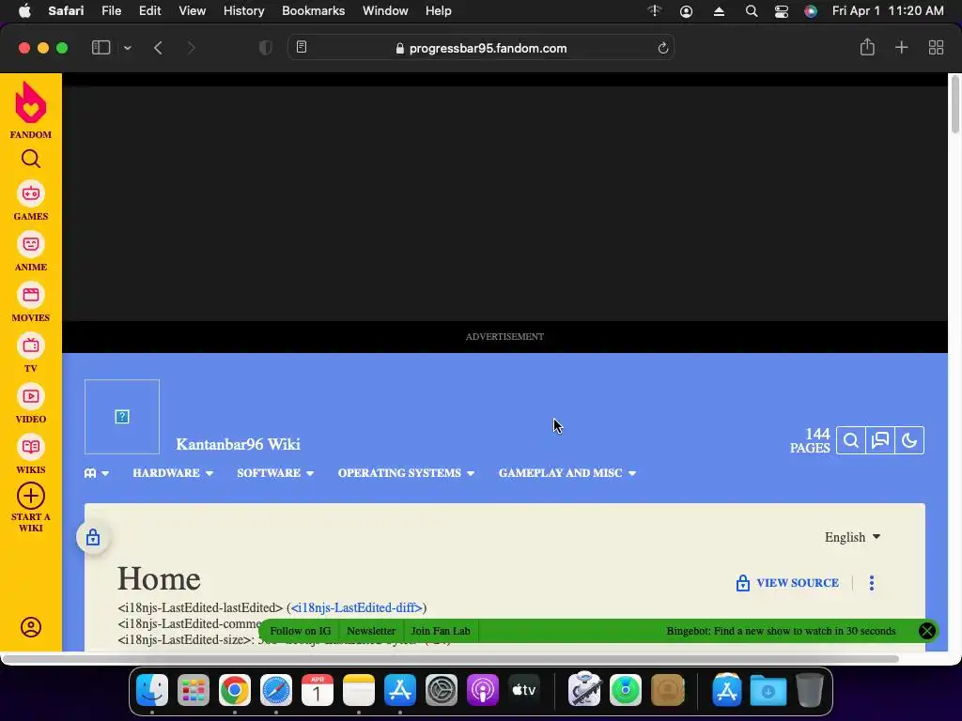Viewport: 962px width, 721px height.
Task: Toggle the Safari sidebar
Action: click(101, 47)
